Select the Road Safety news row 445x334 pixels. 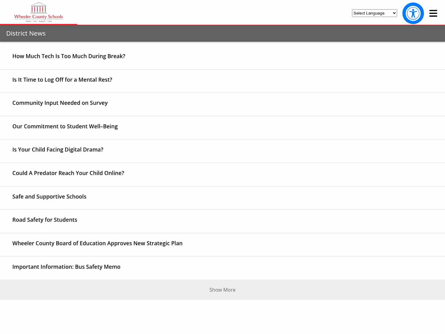[x=222, y=221]
